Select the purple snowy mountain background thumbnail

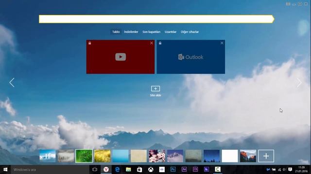pyautogui.click(x=175, y=156)
